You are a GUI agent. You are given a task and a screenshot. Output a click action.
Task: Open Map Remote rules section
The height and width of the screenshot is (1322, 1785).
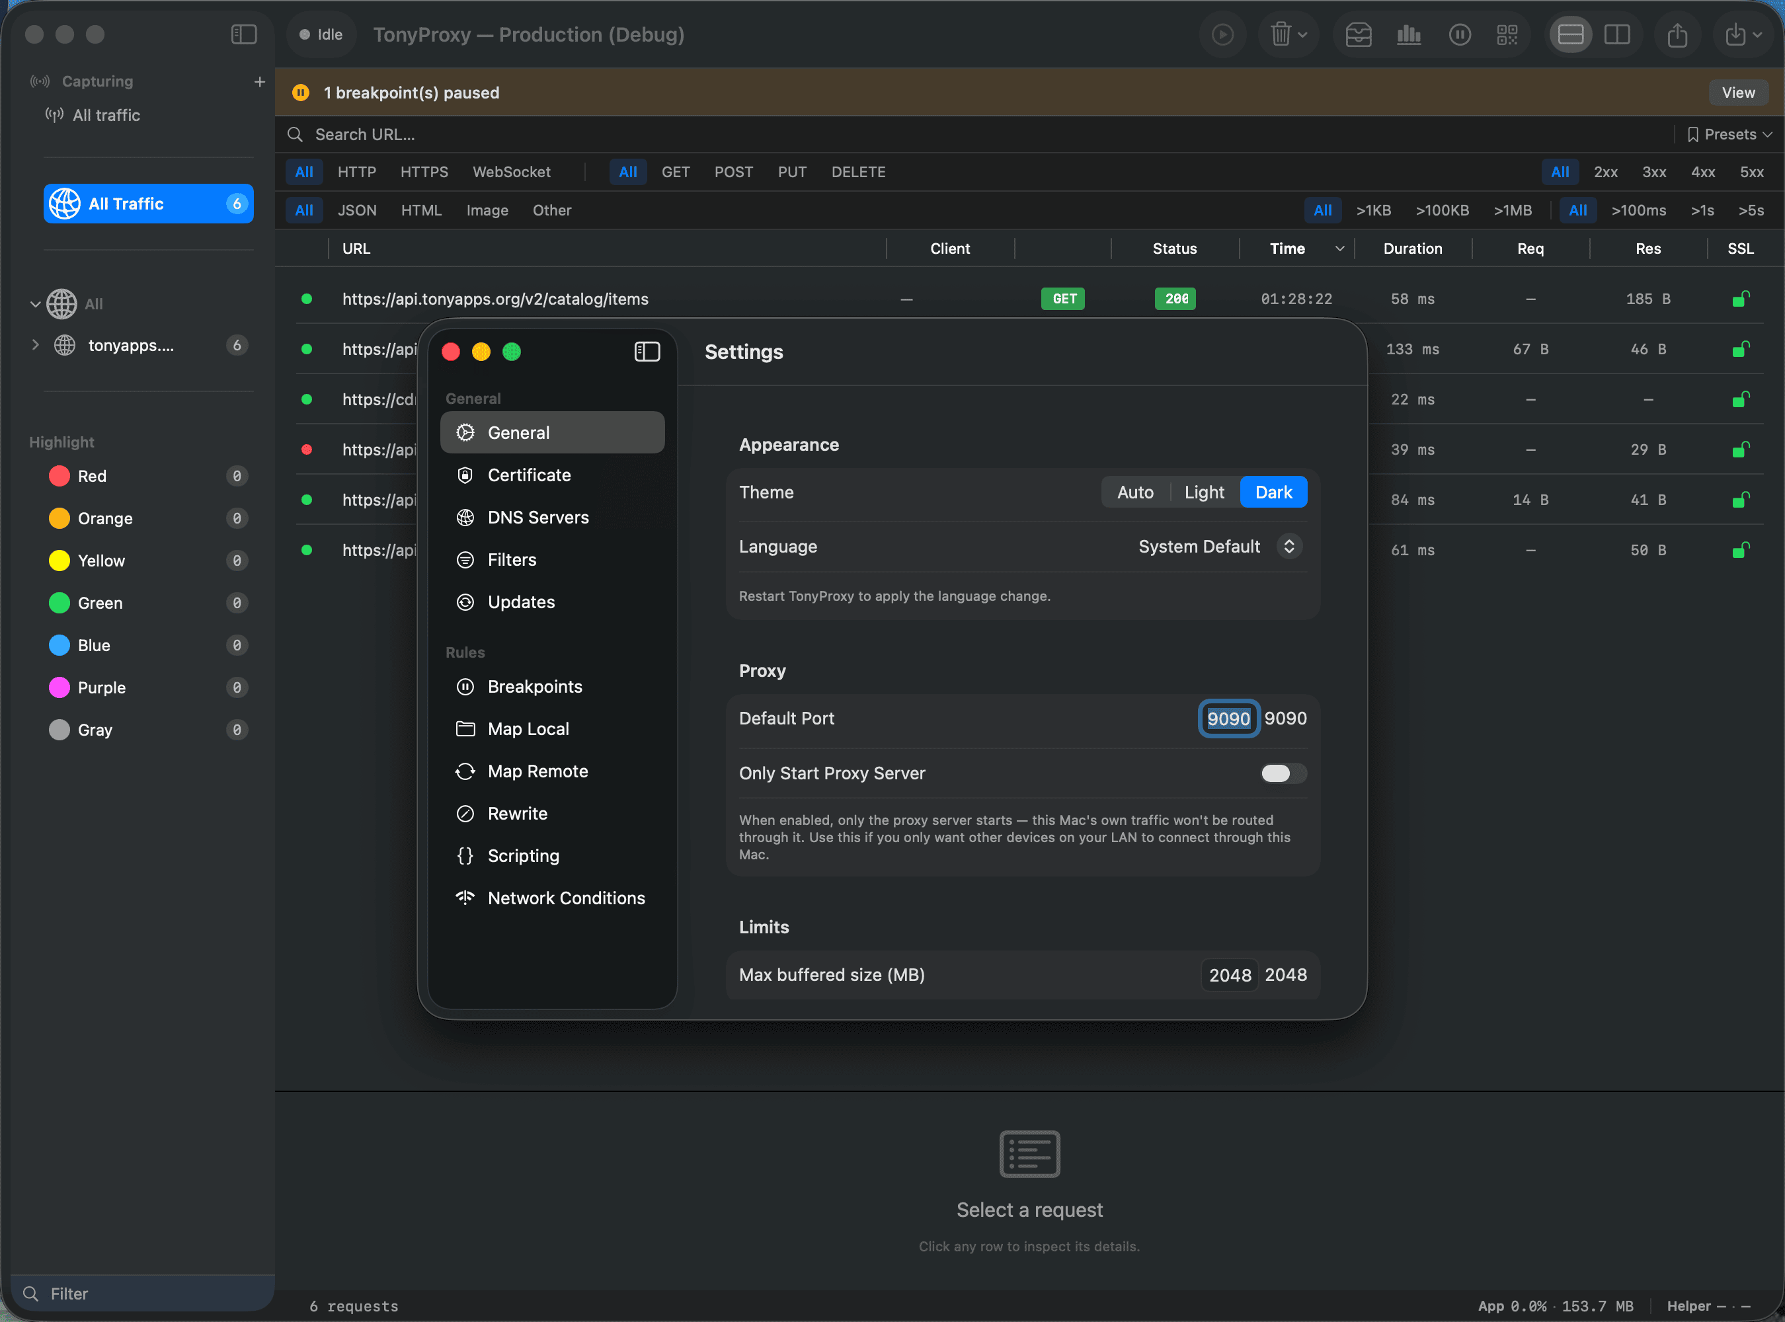pos(552,771)
